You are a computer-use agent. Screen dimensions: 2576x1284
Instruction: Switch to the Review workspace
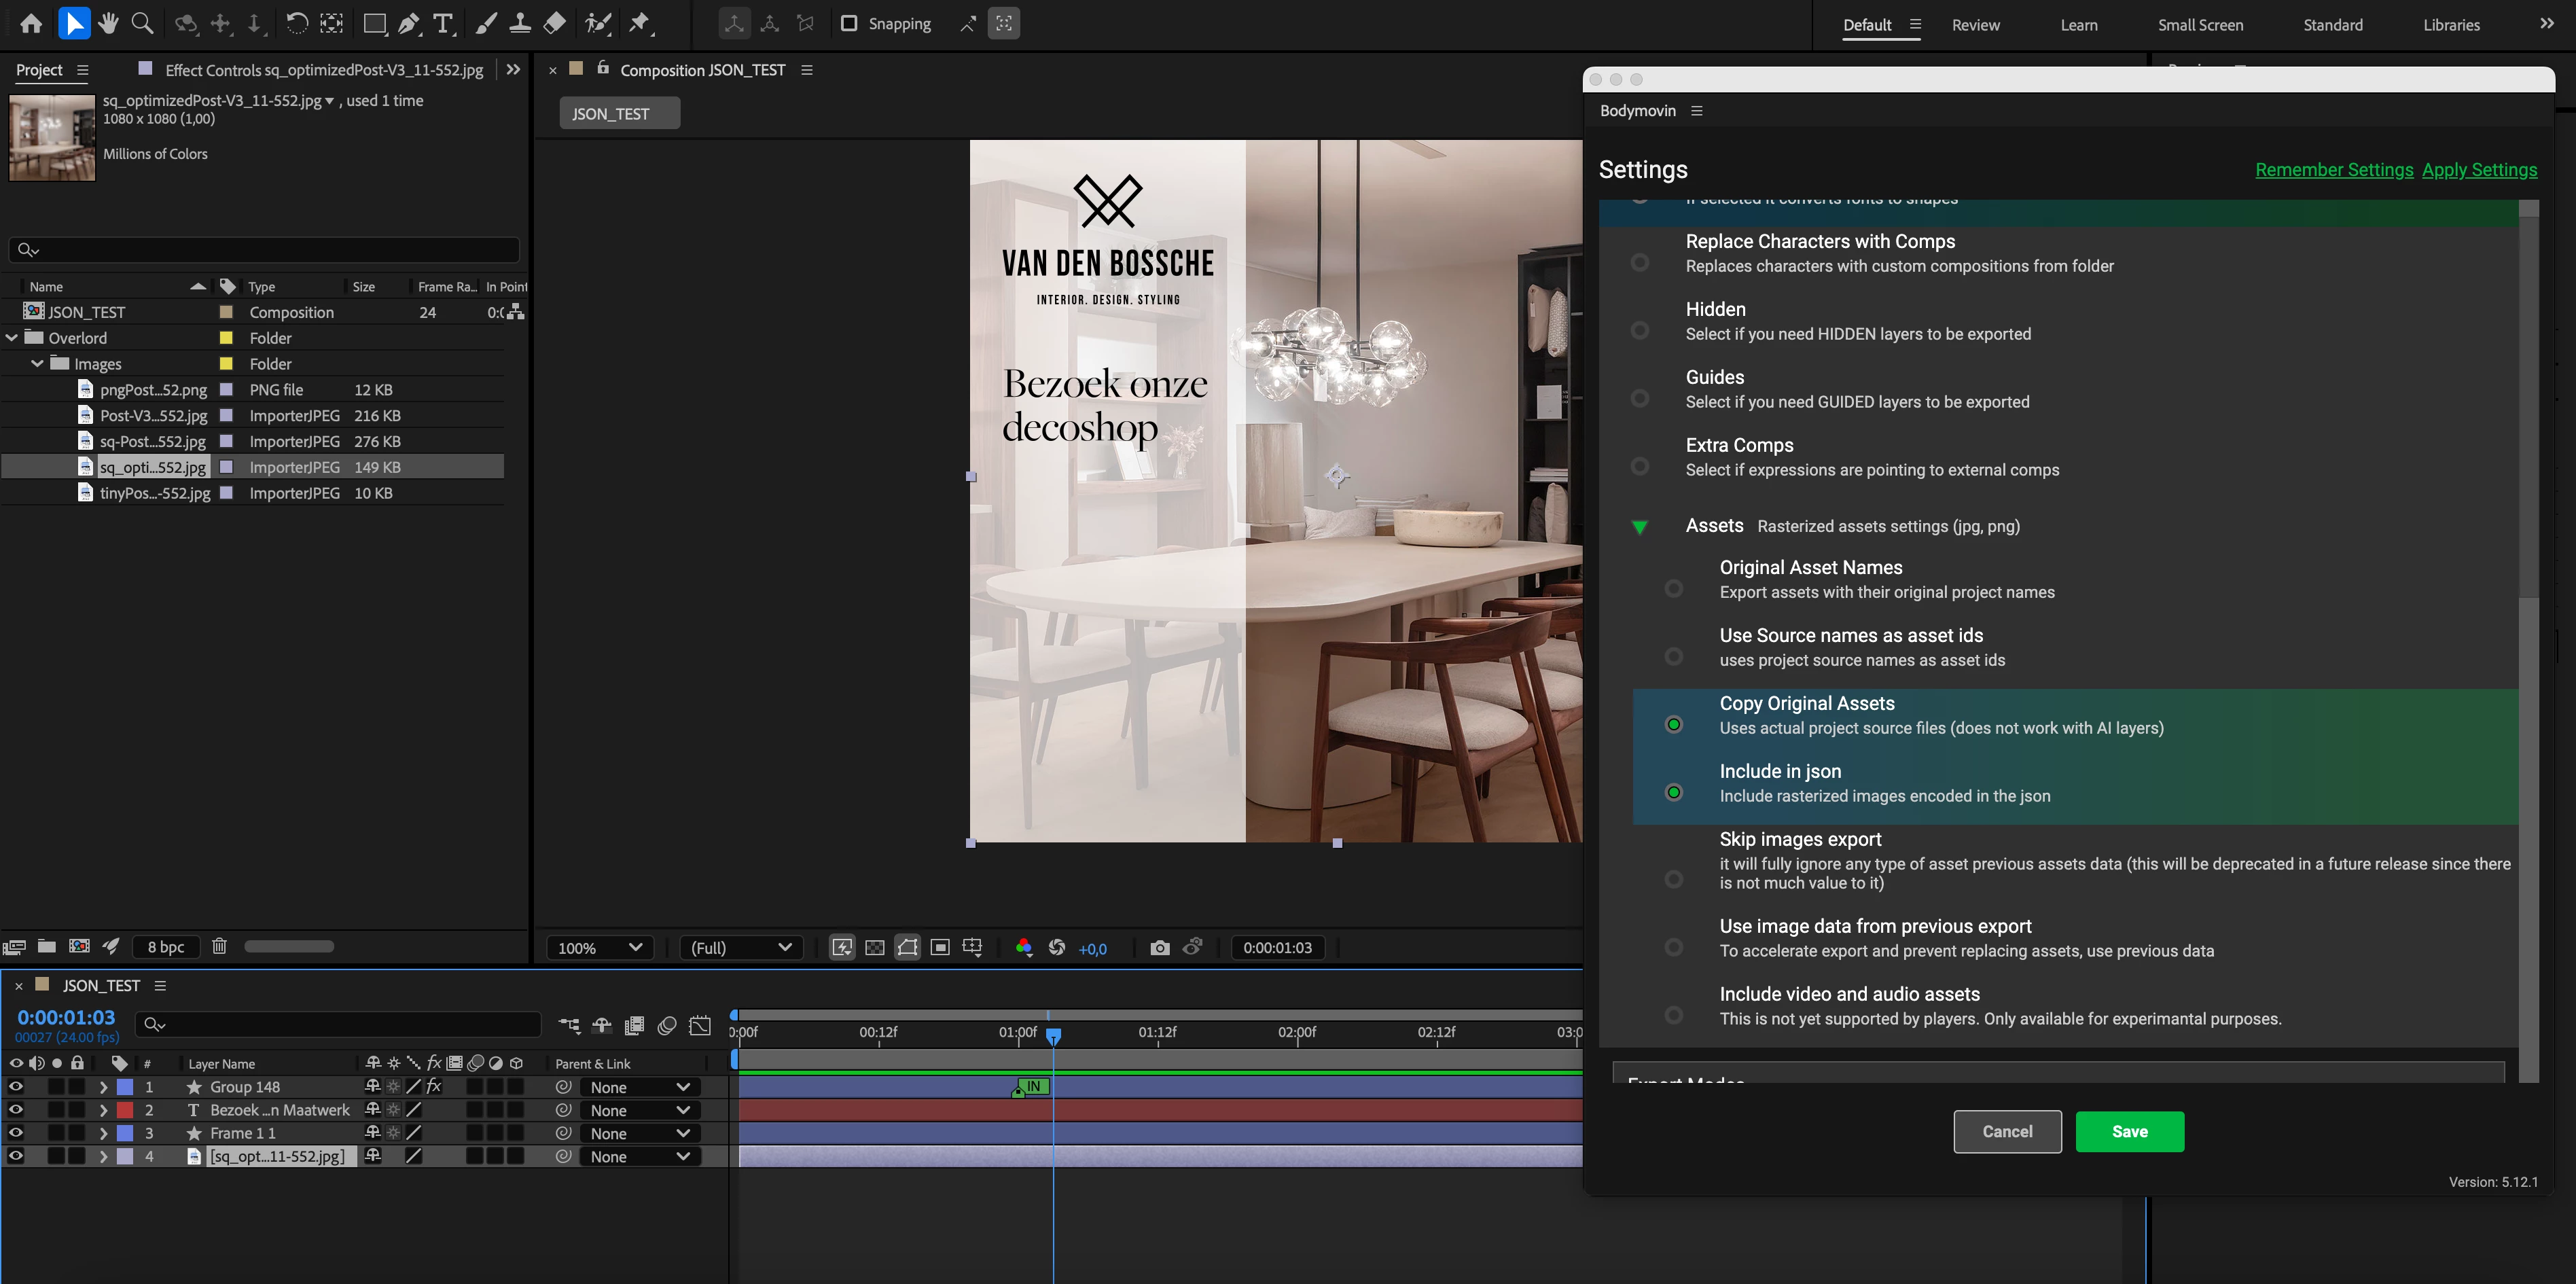coord(1975,25)
